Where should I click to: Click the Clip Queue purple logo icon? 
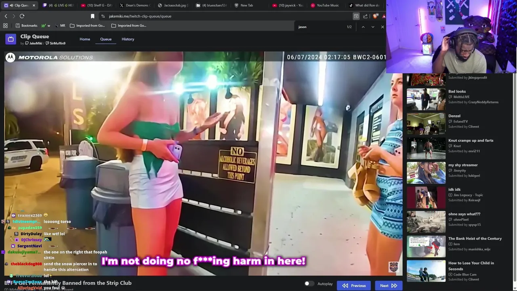(11, 39)
